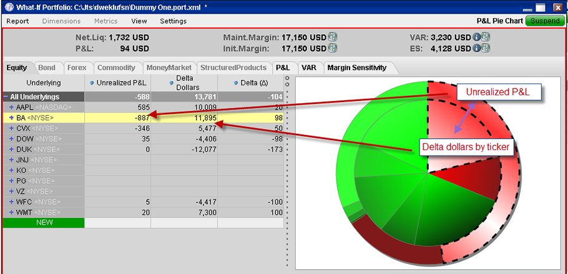Switch to the Commodity tab
The width and height of the screenshot is (568, 274).
[116, 68]
